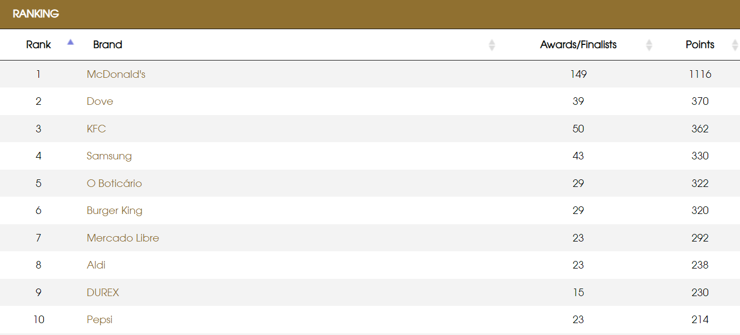740x335 pixels.
Task: Click the Points column sort arrows icon
Action: (x=735, y=45)
